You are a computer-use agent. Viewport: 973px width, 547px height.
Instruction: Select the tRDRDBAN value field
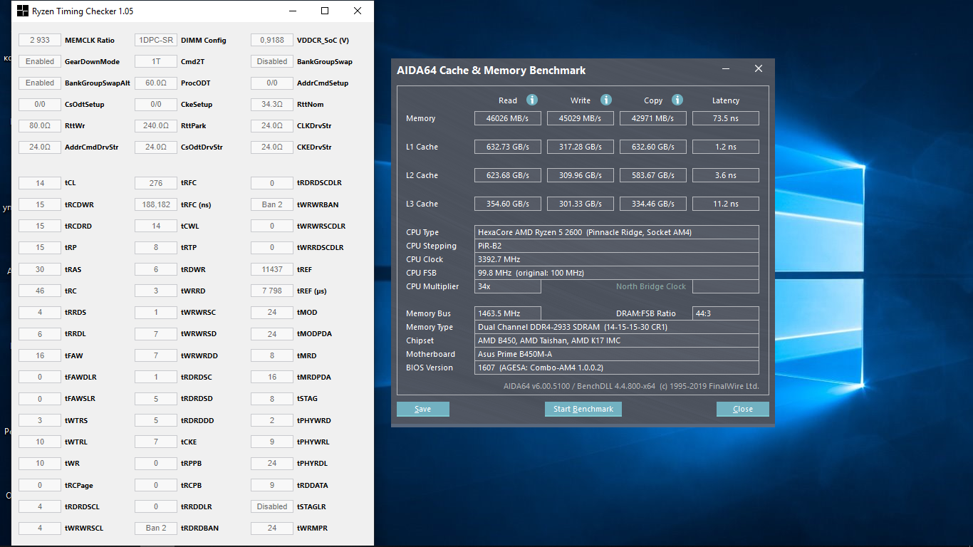(x=156, y=528)
